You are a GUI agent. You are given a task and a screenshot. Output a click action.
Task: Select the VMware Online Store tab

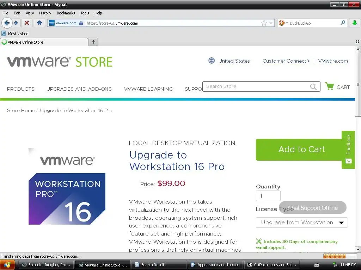[x=44, y=42]
